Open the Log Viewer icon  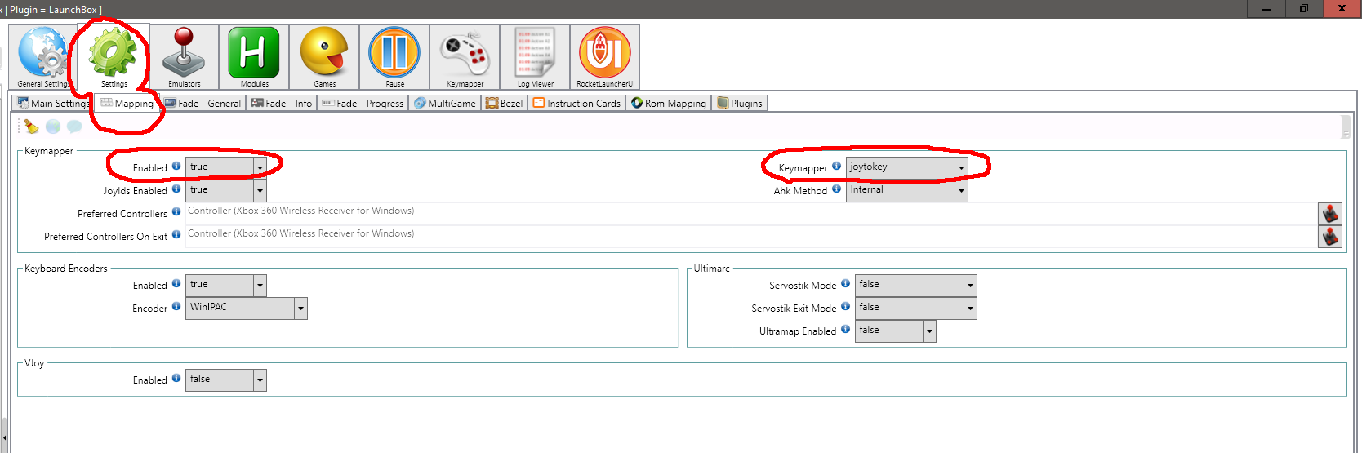click(x=535, y=56)
